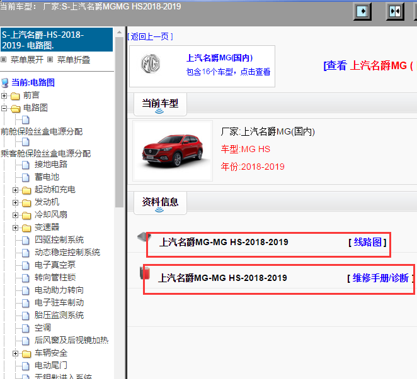Open 动态稳定控制系统 document
This screenshot has height=379, width=417.
click(x=67, y=253)
